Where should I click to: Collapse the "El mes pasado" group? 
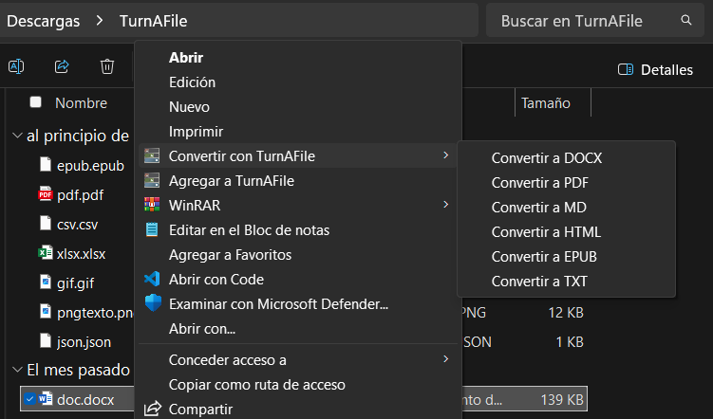(17, 370)
